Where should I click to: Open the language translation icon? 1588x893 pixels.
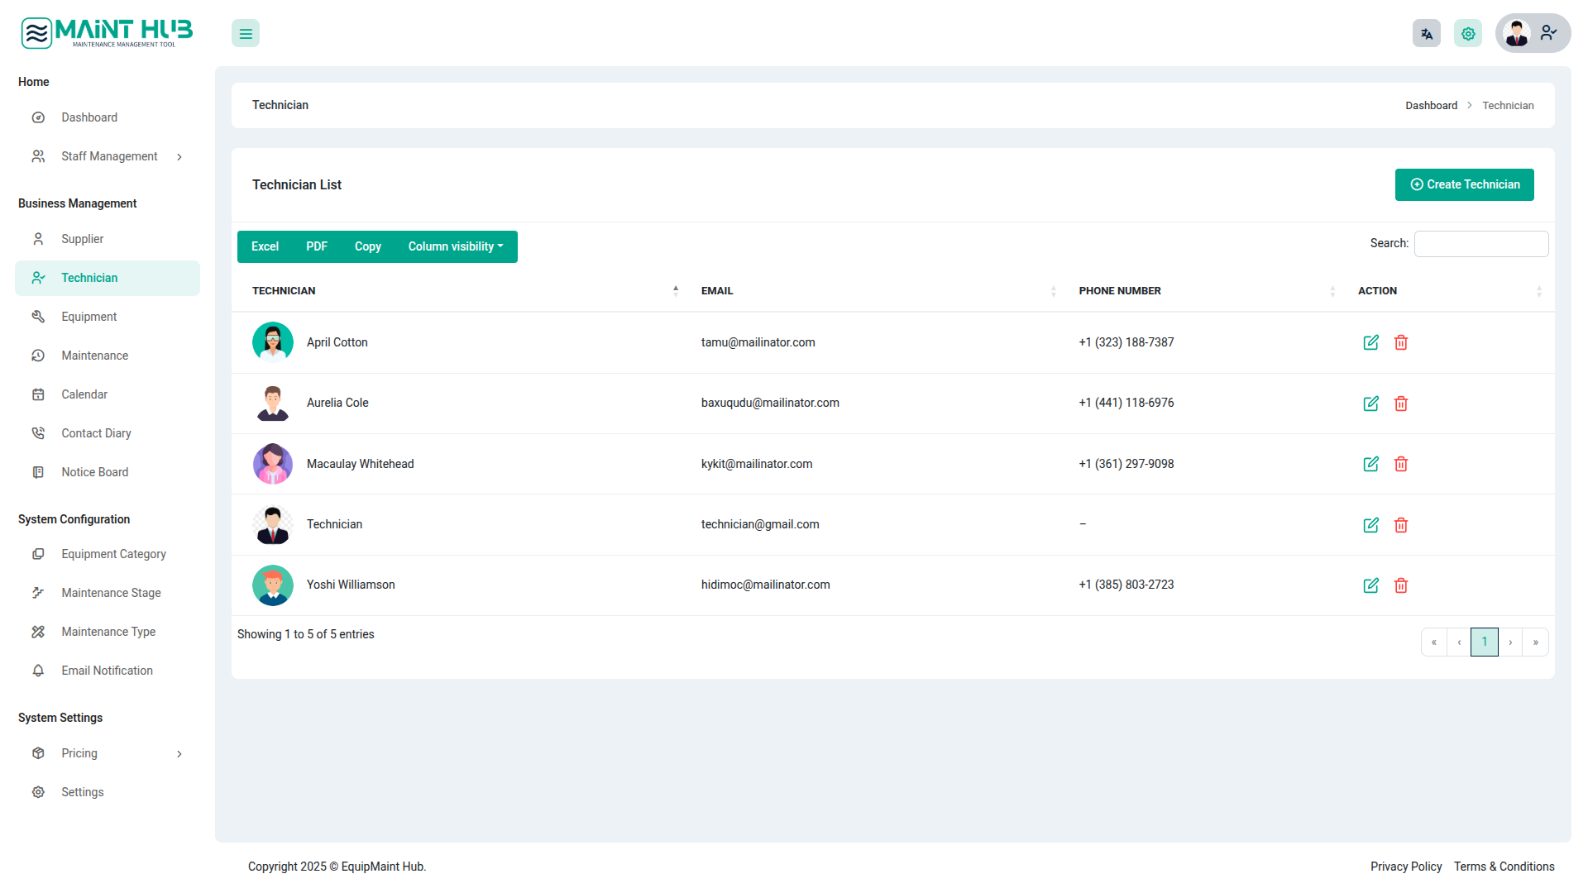coord(1427,34)
